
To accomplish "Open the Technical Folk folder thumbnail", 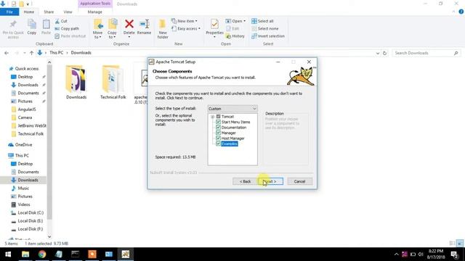I will coord(113,83).
